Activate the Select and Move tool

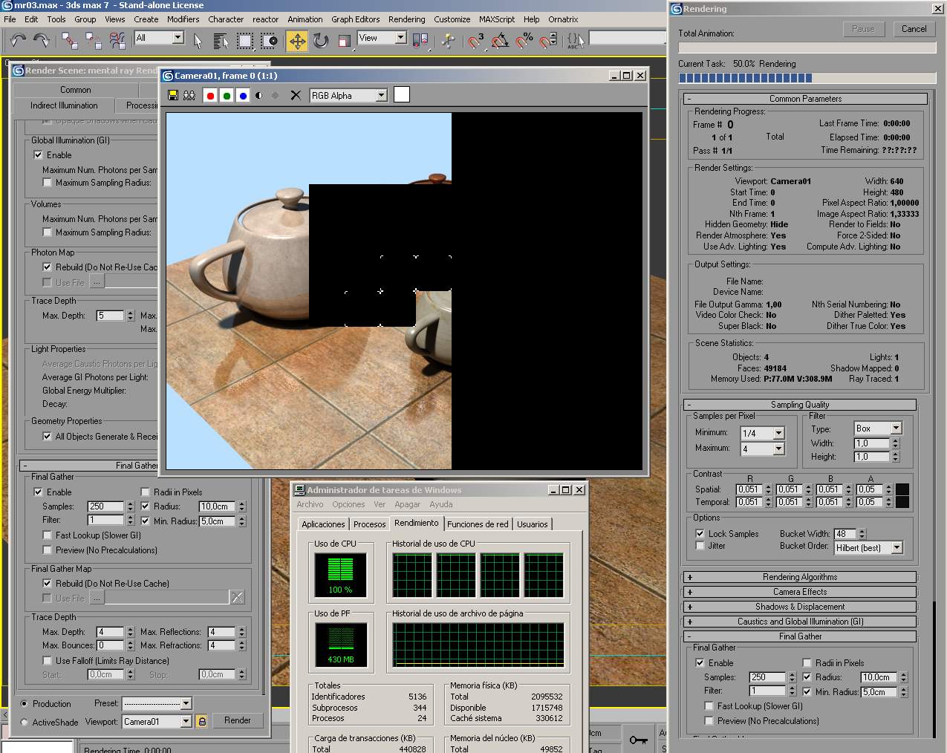[297, 40]
